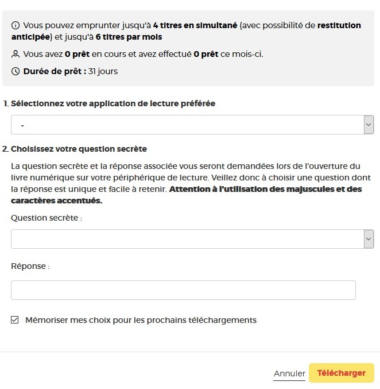The width and height of the screenshot is (380, 389).
Task: Click the arrow of the reading application selector
Action: click(x=369, y=125)
